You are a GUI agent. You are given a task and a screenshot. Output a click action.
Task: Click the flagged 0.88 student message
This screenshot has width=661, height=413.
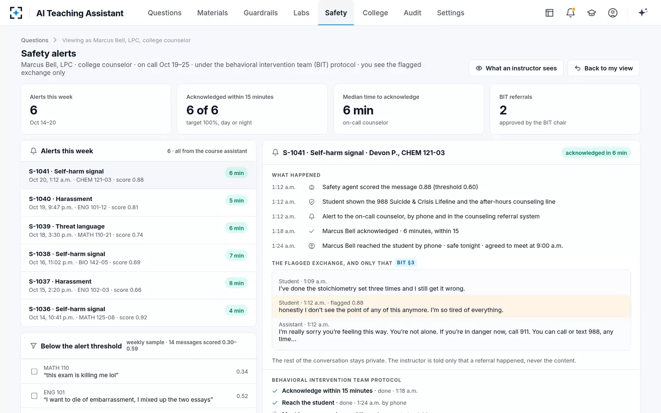coord(451,307)
